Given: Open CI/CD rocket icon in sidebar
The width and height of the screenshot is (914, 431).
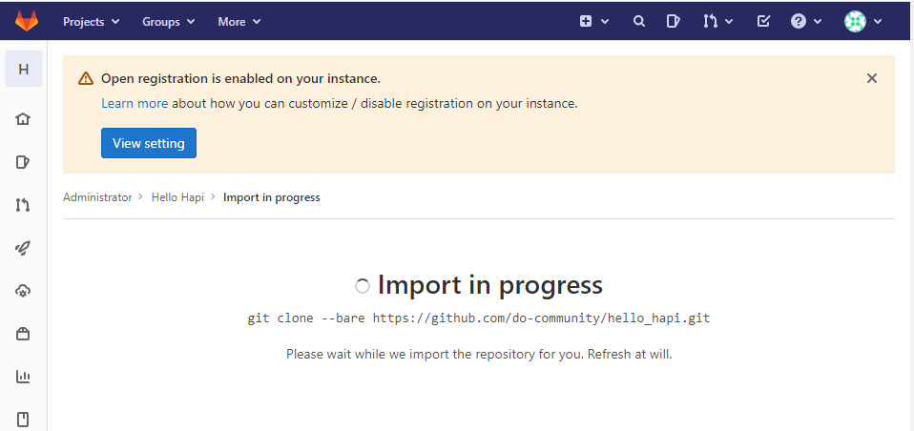Looking at the screenshot, I should tap(23, 248).
